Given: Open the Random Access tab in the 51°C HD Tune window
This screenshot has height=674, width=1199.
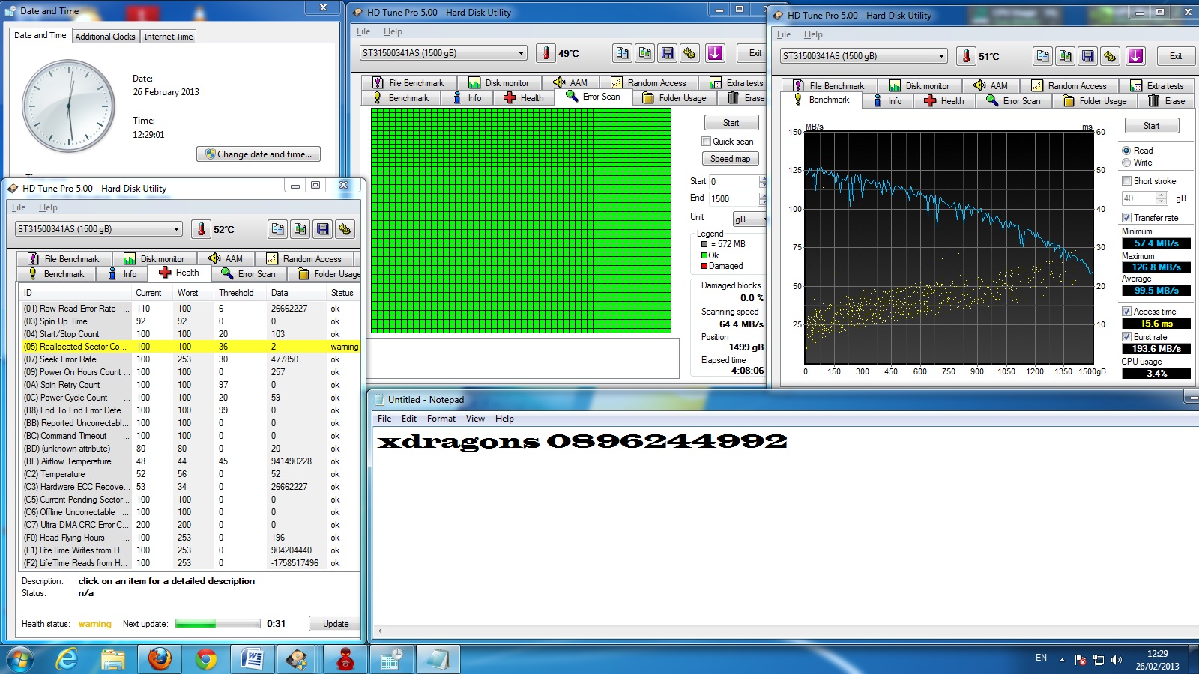Looking at the screenshot, I should 1069,86.
